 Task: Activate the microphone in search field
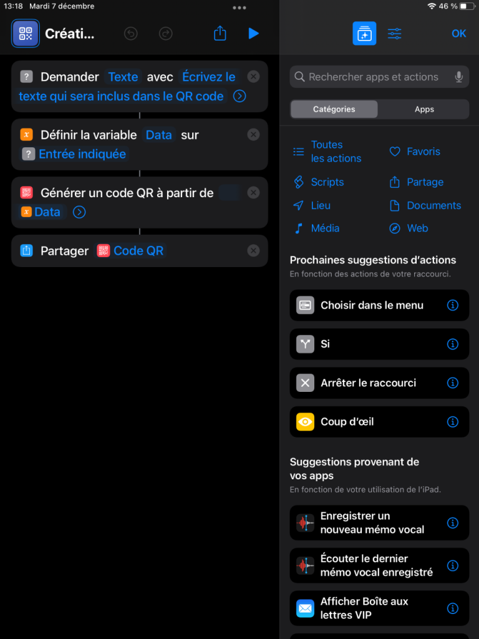pos(458,77)
